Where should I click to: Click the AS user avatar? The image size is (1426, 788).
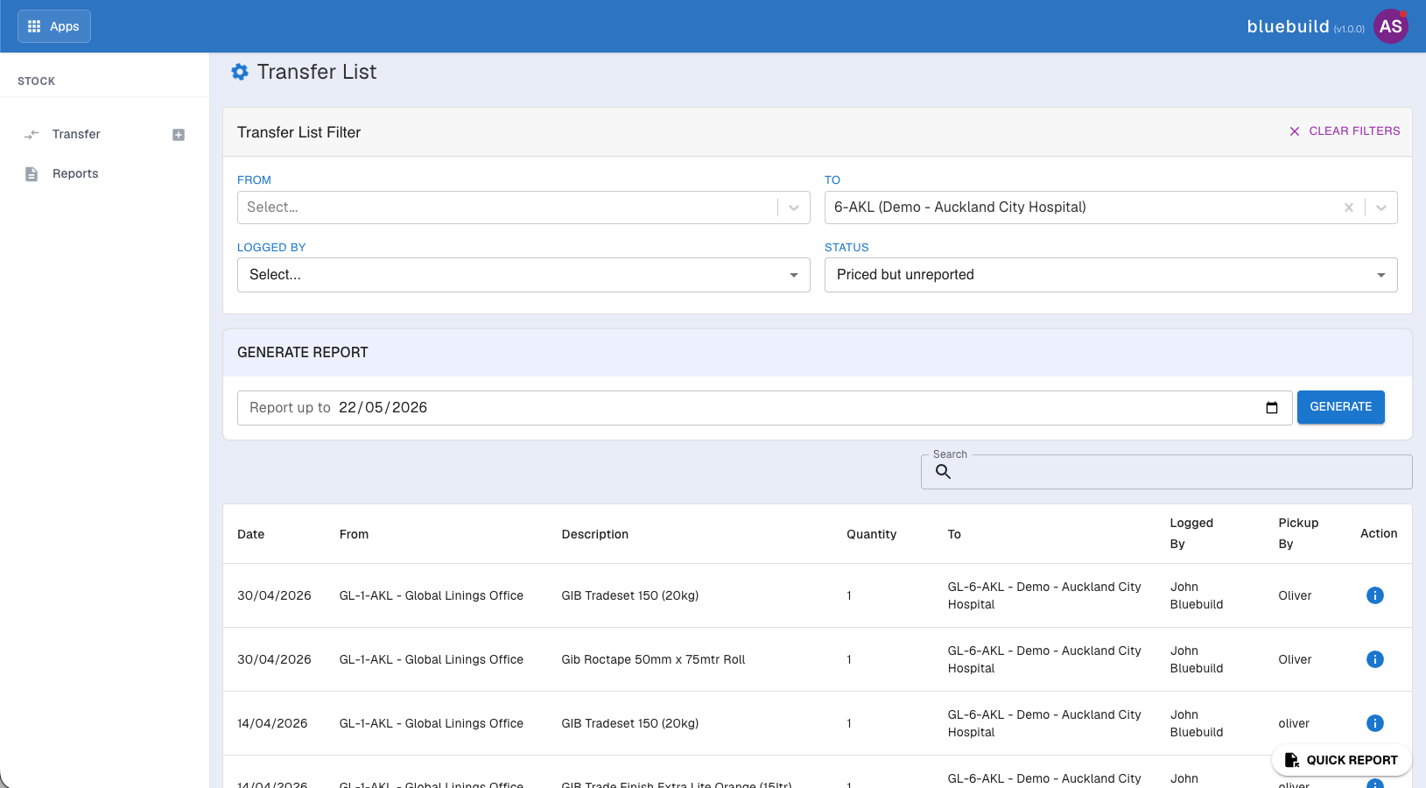(1390, 26)
